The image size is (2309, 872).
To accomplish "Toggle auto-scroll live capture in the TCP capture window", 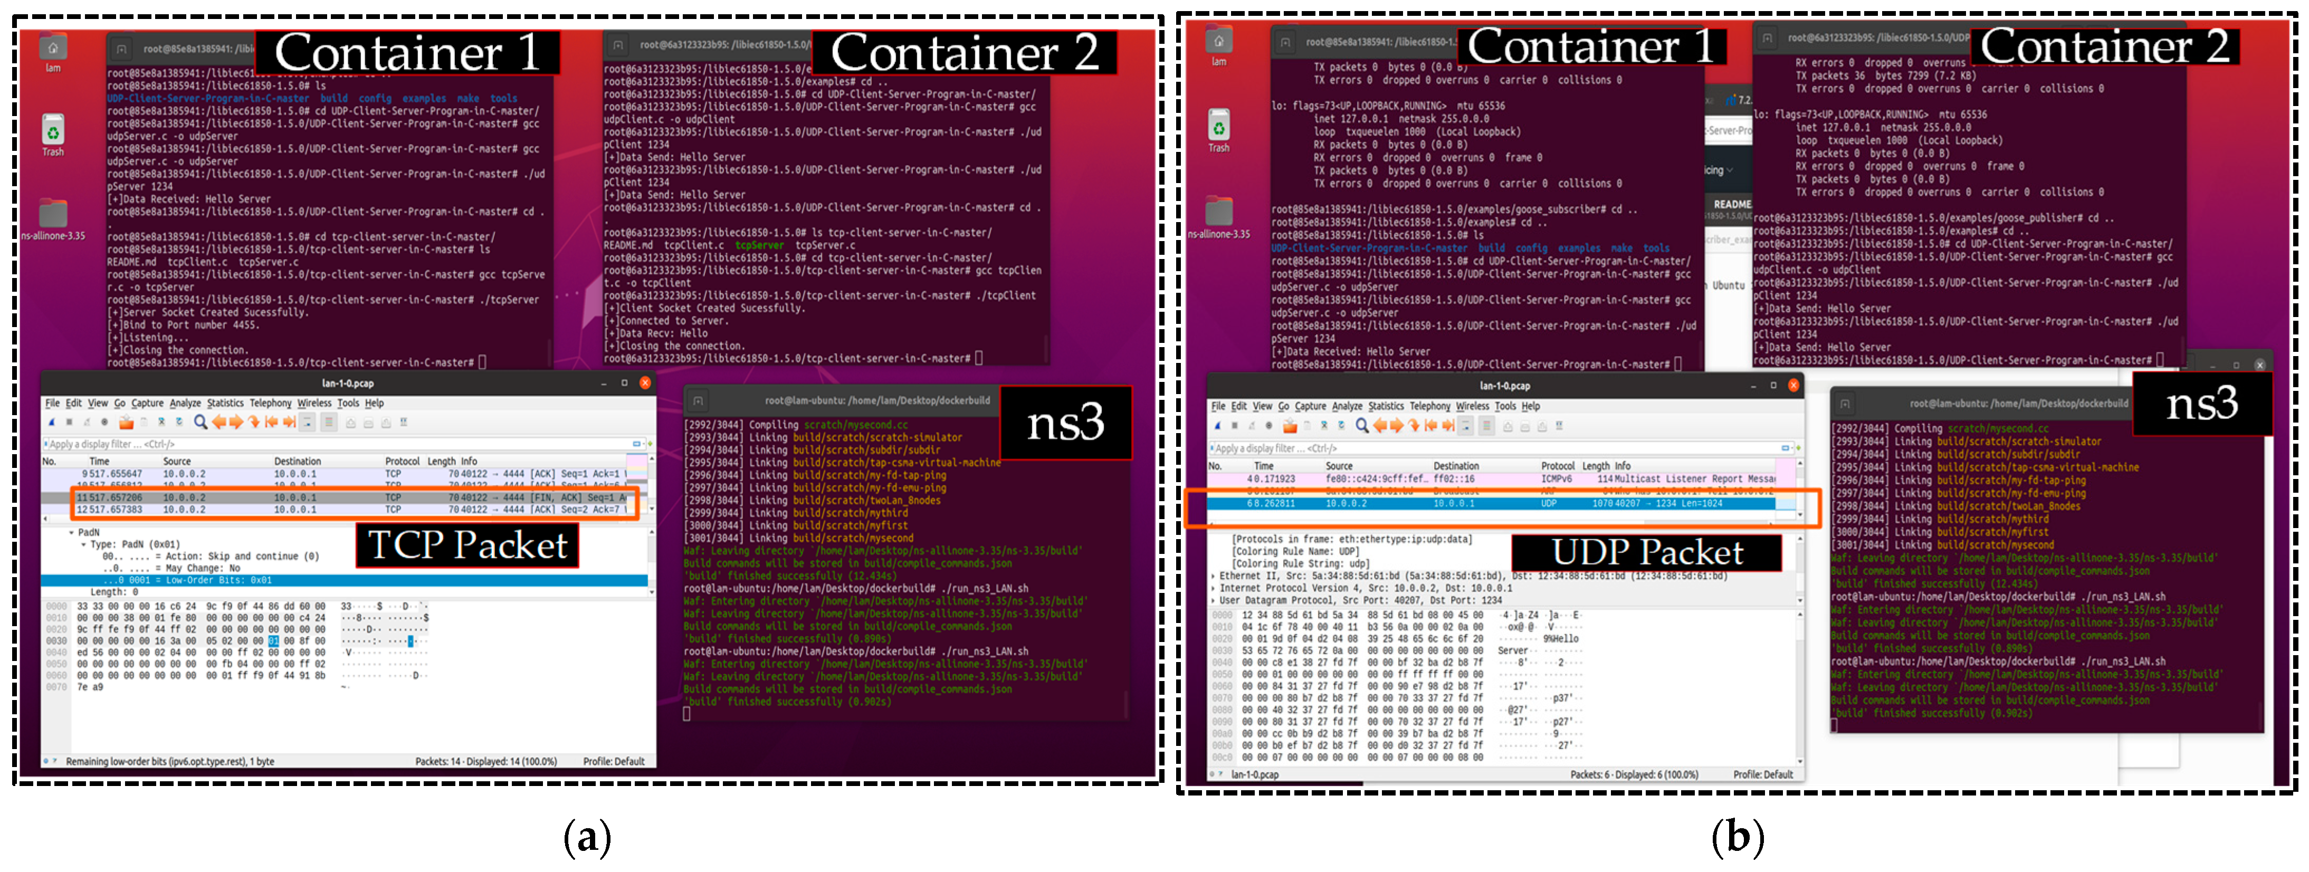I will click(308, 422).
